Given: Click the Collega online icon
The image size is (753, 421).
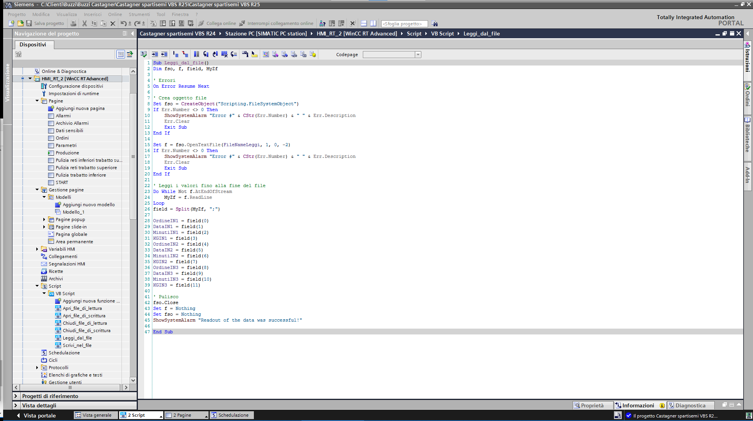Looking at the screenshot, I should [201, 23].
